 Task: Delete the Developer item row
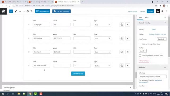[x=127, y=52]
